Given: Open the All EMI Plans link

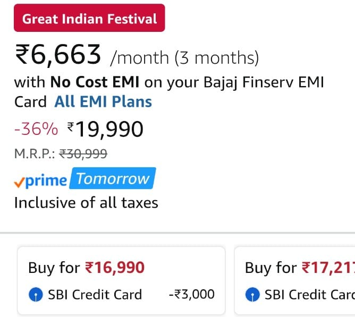Looking at the screenshot, I should coord(103,101).
